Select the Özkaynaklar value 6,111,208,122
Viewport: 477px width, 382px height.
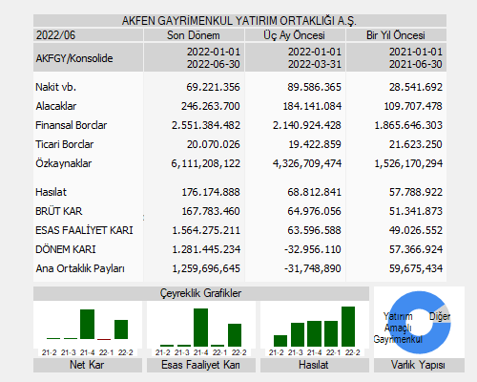click(x=206, y=163)
